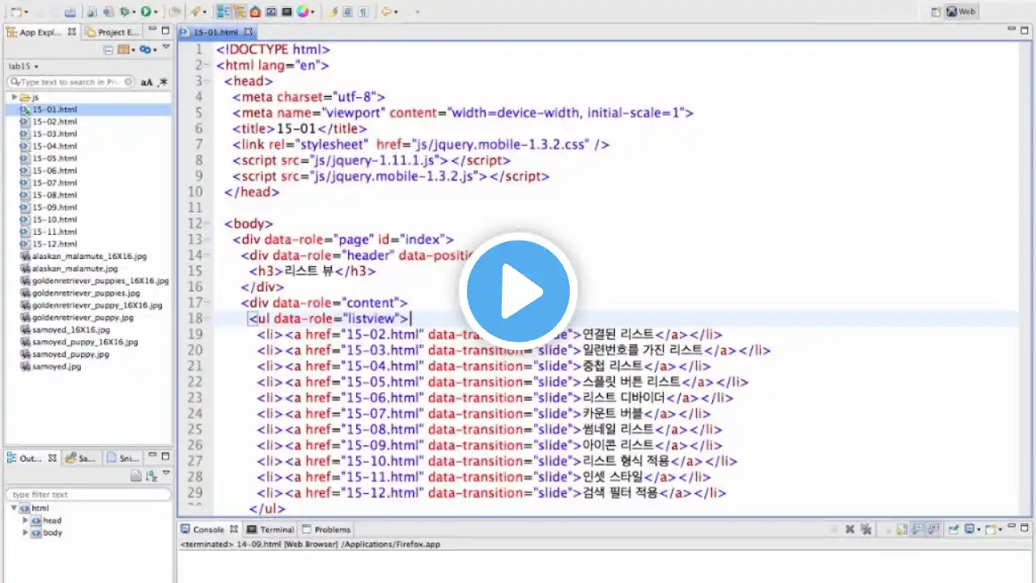Select file 15-02.html in explorer
Screen dimensions: 1036x583
coord(54,121)
